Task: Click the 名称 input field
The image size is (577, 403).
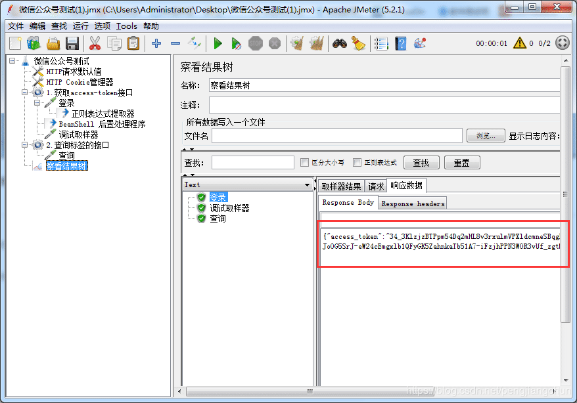Action: pos(384,85)
